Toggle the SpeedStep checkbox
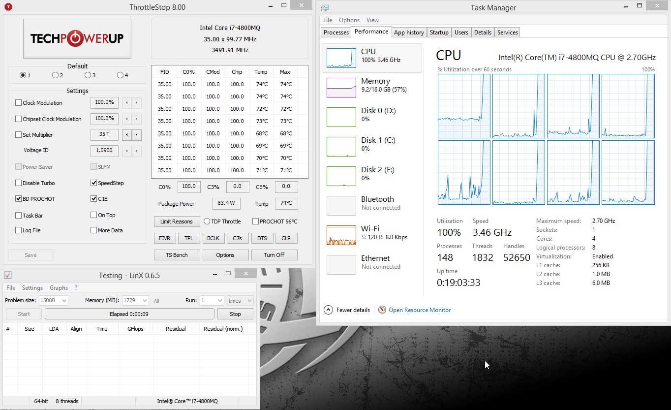This screenshot has height=410, width=671. (x=93, y=183)
